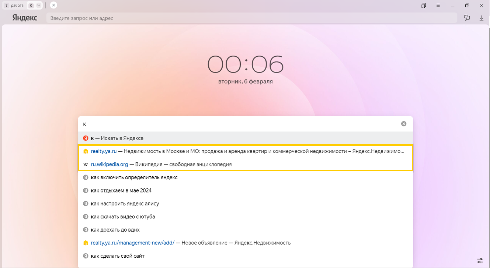Focus the 'Введите запрос или адрес' address bar
Viewport: 490px width, 268px height.
(x=251, y=18)
